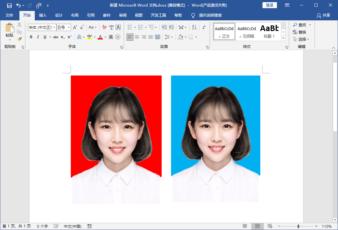Apply the 标题 1 style
Screen dimensions: 338x230
click(269, 31)
